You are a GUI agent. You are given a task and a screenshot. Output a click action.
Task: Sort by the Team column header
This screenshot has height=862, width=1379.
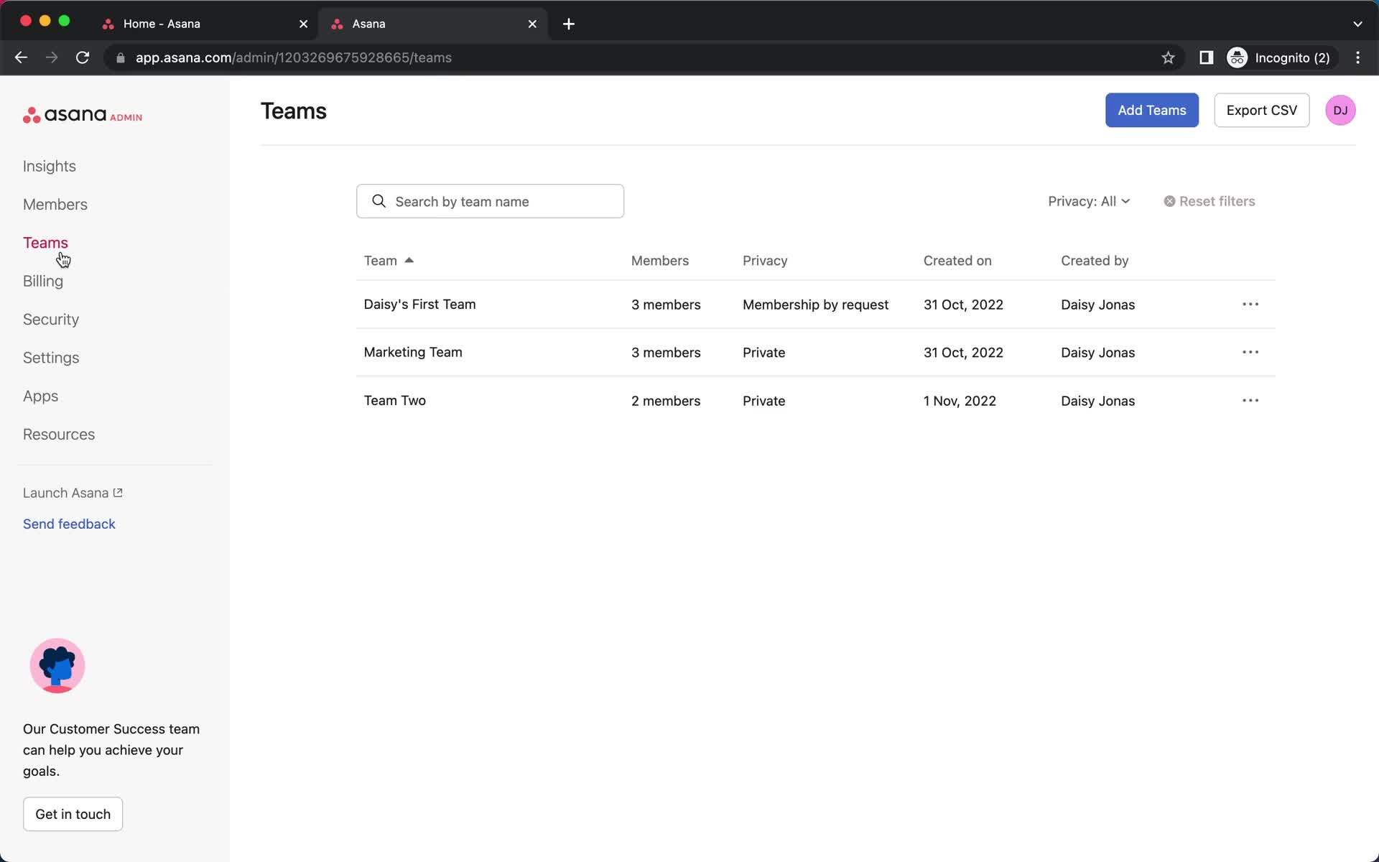click(389, 261)
